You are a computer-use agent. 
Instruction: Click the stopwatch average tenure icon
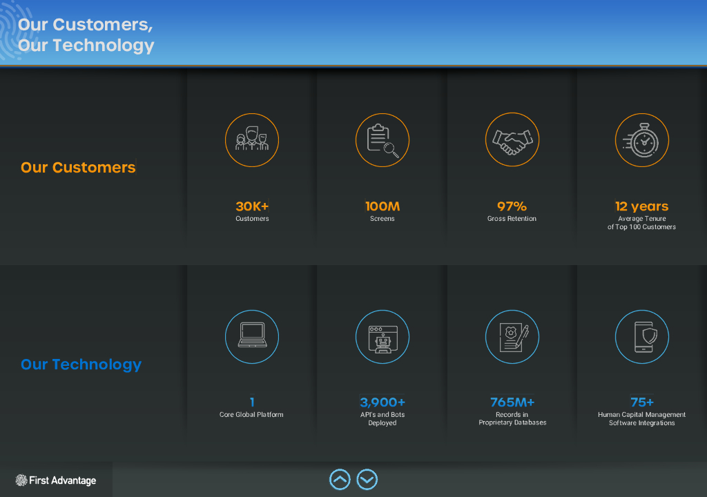click(x=642, y=140)
